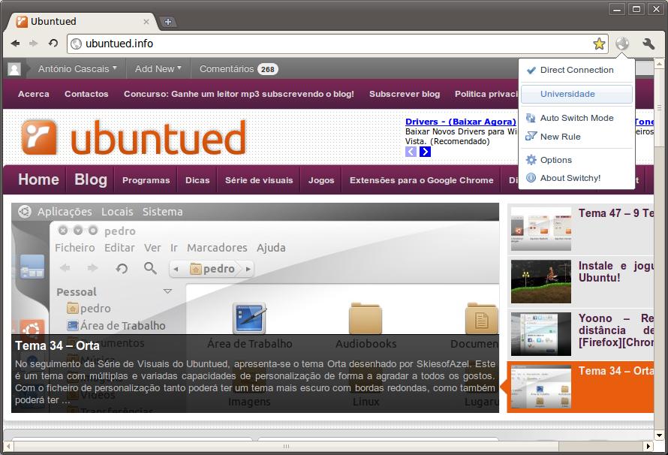Click the horizontal scrollbar left arrow

tap(8, 446)
